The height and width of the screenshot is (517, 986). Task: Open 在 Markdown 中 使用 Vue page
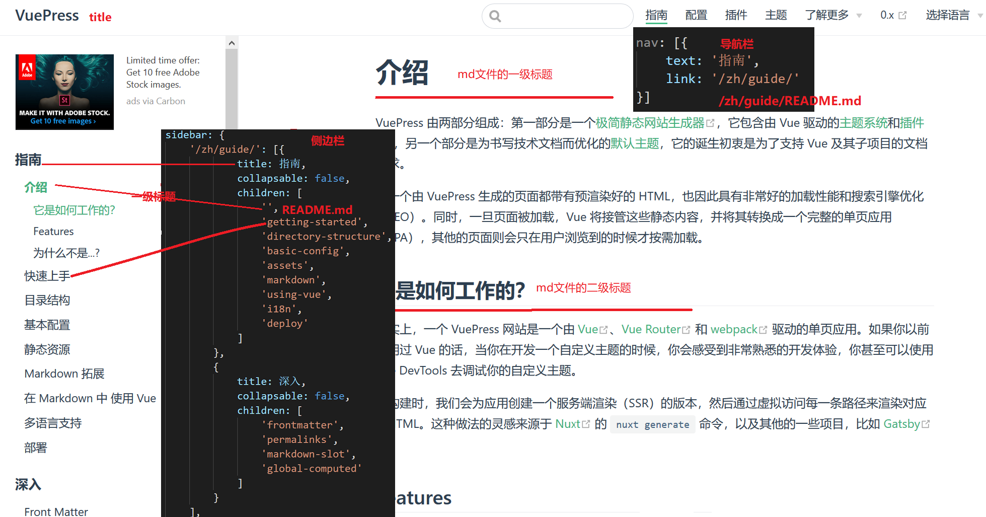(x=90, y=398)
